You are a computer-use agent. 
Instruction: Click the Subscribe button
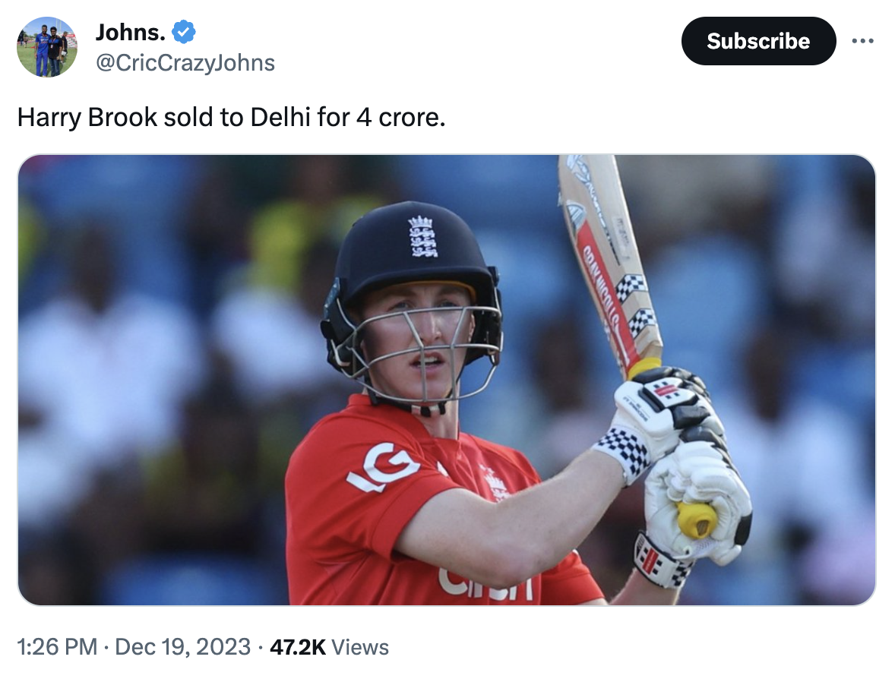(x=758, y=42)
